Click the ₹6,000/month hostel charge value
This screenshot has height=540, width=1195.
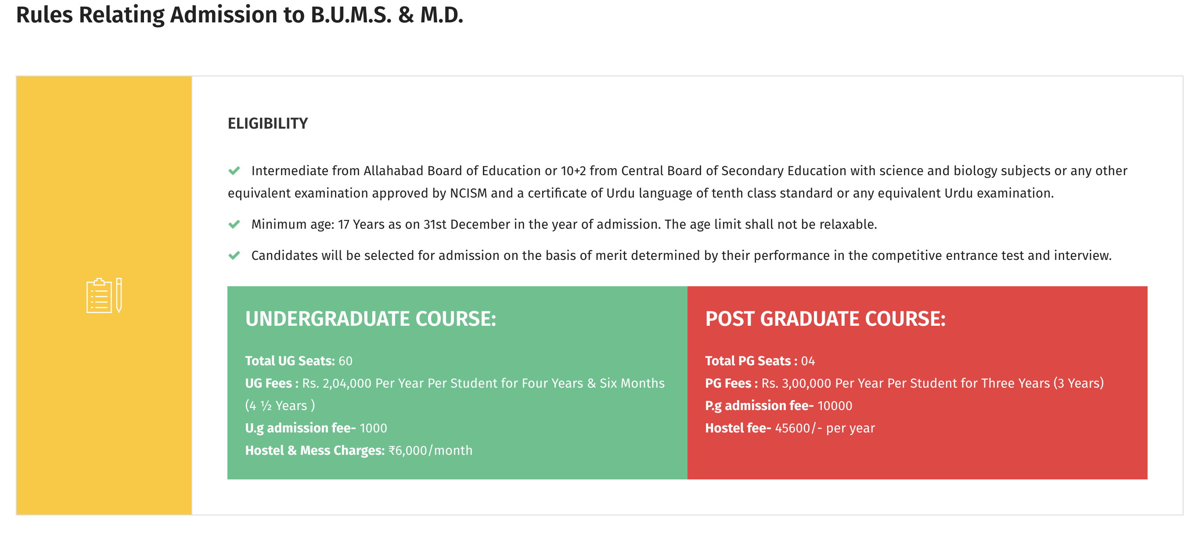pos(431,450)
